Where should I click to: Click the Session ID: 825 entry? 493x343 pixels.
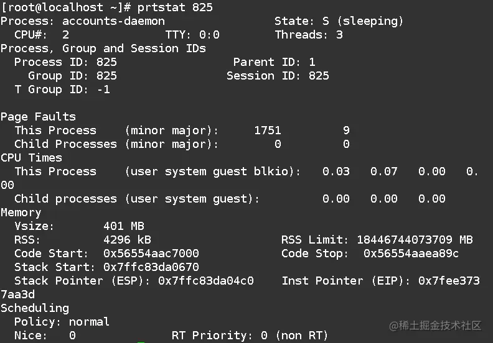pos(278,76)
